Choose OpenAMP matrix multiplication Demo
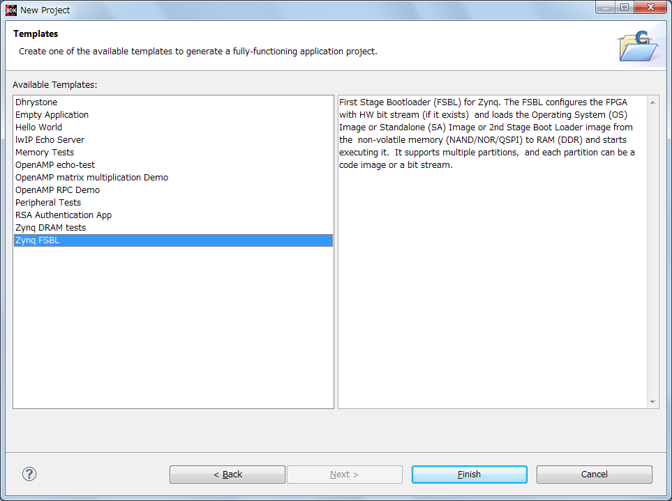672x501 pixels. (x=91, y=178)
